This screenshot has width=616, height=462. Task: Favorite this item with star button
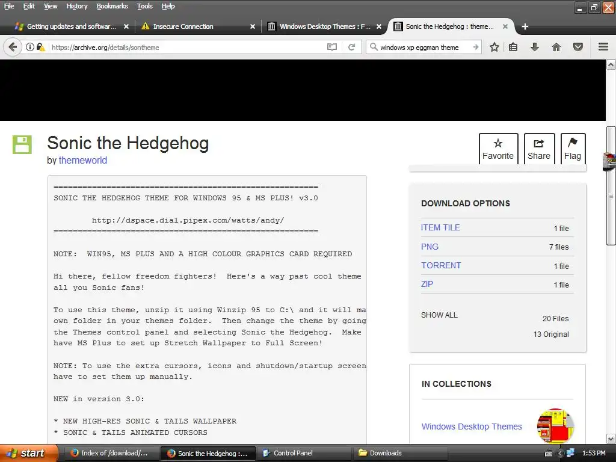(x=498, y=149)
